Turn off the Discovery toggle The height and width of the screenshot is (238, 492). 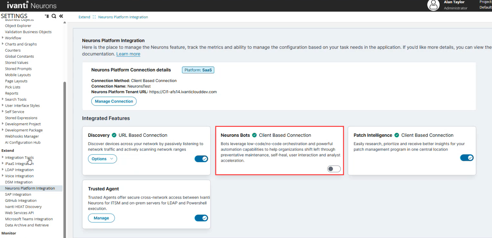point(201,159)
